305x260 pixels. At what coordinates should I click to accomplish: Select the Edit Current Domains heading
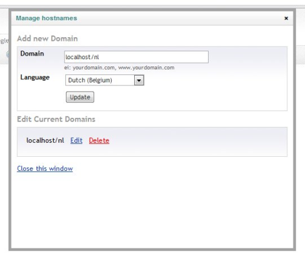pos(56,119)
